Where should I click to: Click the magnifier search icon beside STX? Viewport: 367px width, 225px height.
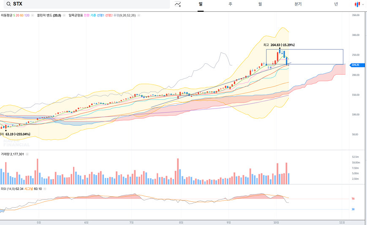click(x=9, y=4)
